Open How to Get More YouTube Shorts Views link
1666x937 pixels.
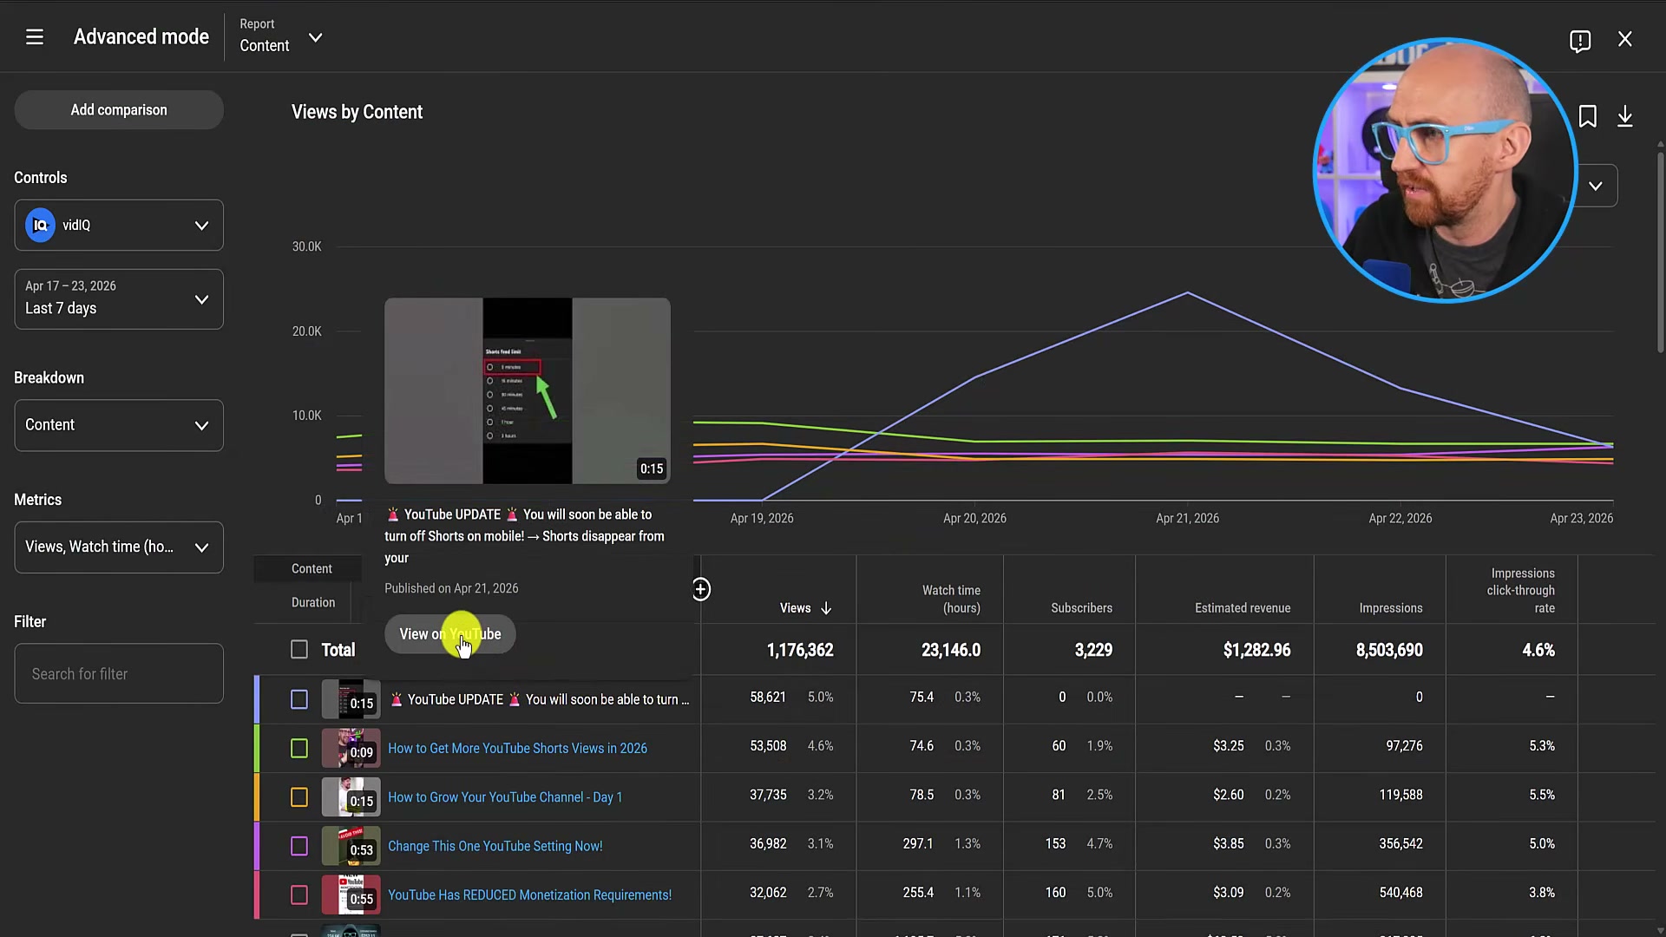[517, 749]
